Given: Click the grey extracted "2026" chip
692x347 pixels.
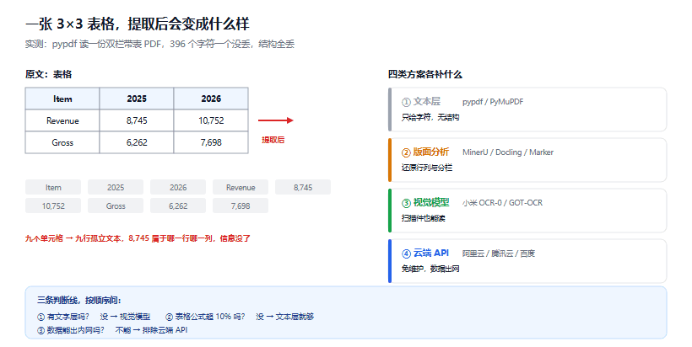Looking at the screenshot, I should (x=178, y=187).
